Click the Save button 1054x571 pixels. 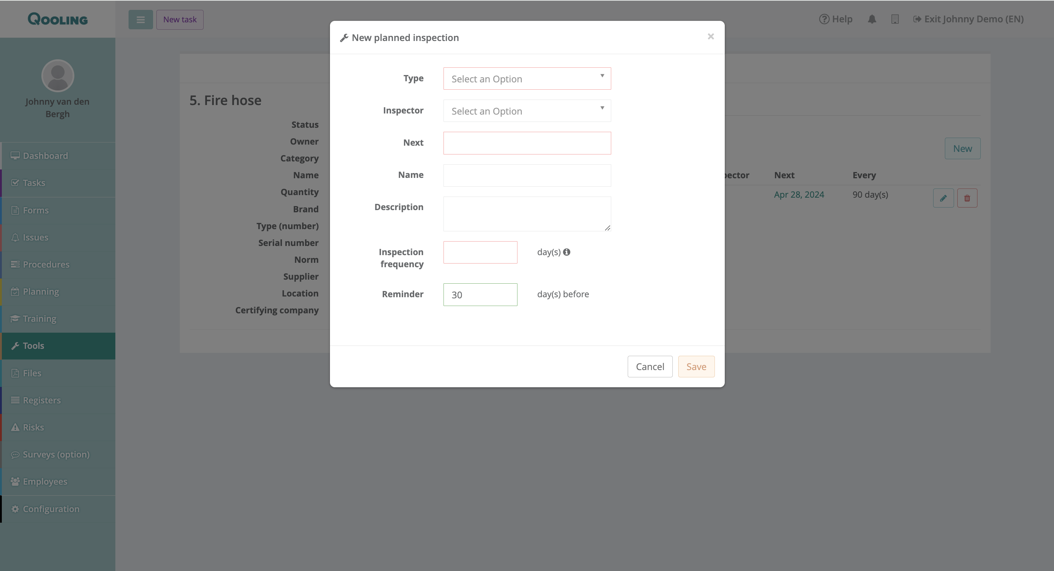(696, 366)
